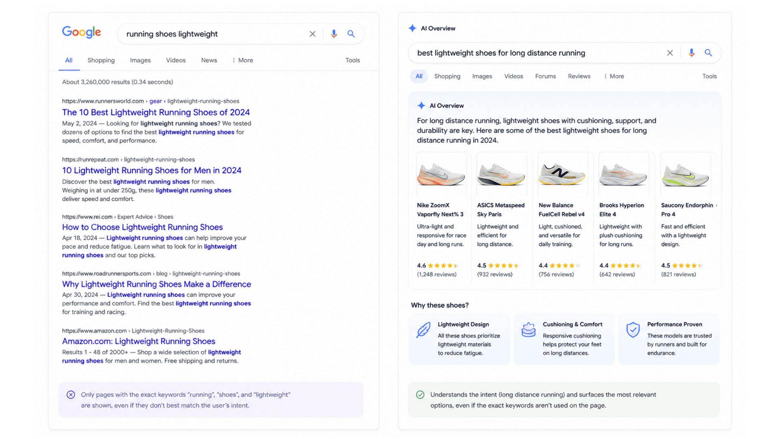Viewport: 780px width, 439px height.
Task: Switch to Videos tab in right panel
Action: pyautogui.click(x=513, y=76)
